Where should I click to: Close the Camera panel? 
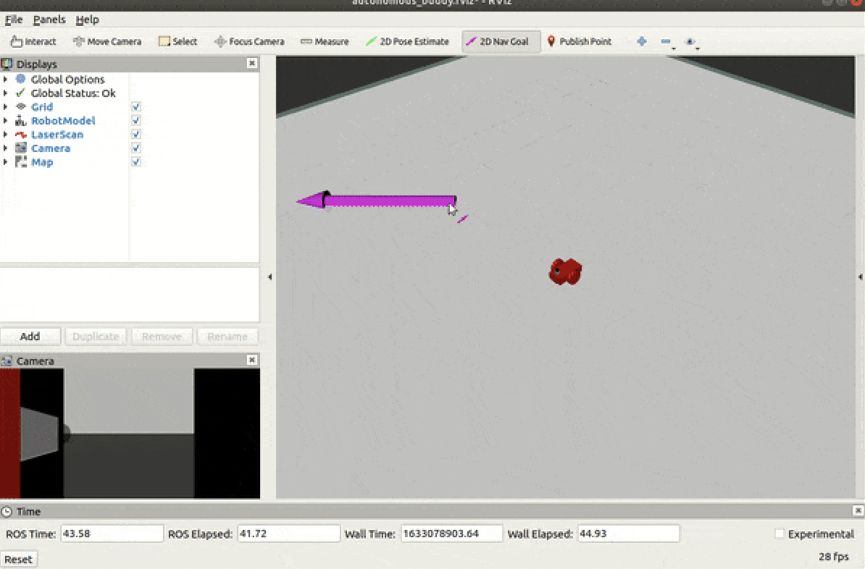[252, 360]
